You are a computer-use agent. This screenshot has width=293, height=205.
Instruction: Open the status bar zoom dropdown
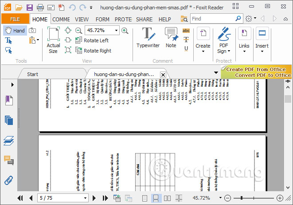click(220, 198)
